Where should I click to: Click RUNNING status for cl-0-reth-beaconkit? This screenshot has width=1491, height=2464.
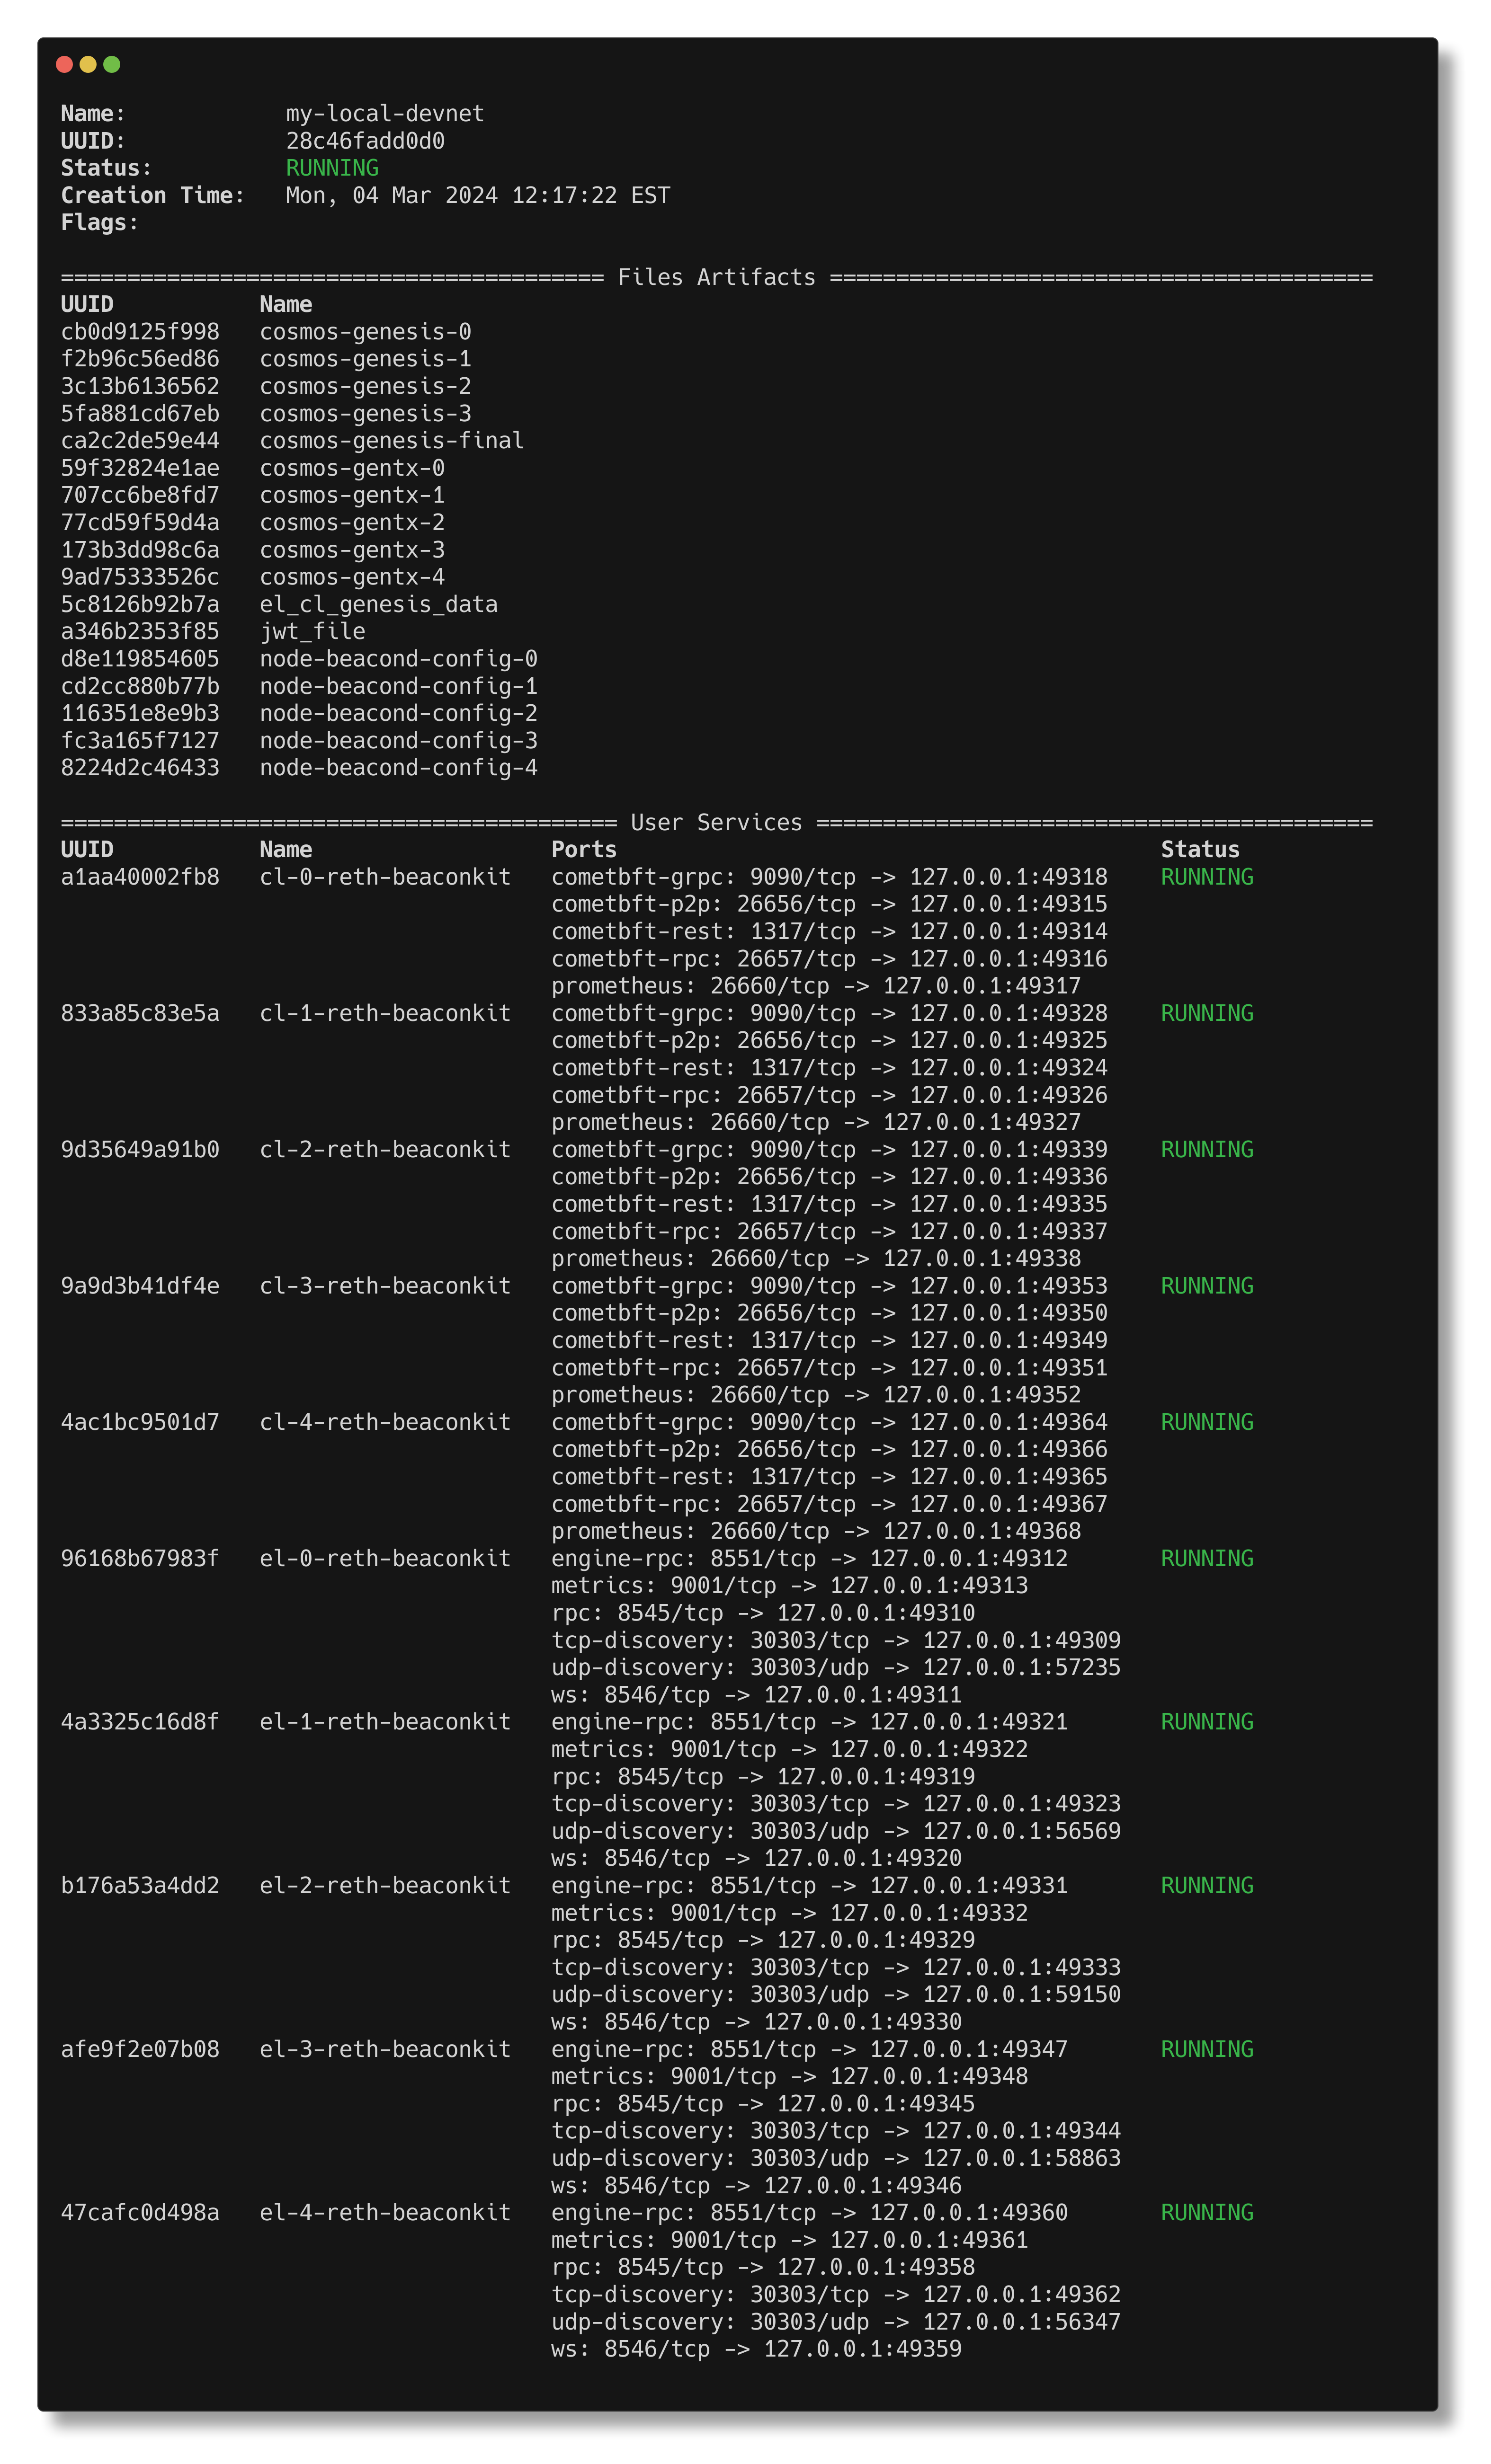[x=1207, y=877]
